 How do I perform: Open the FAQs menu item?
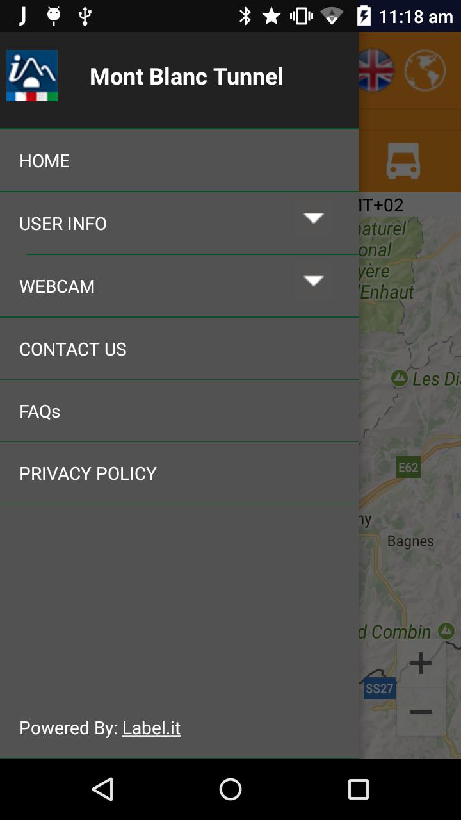(x=179, y=411)
